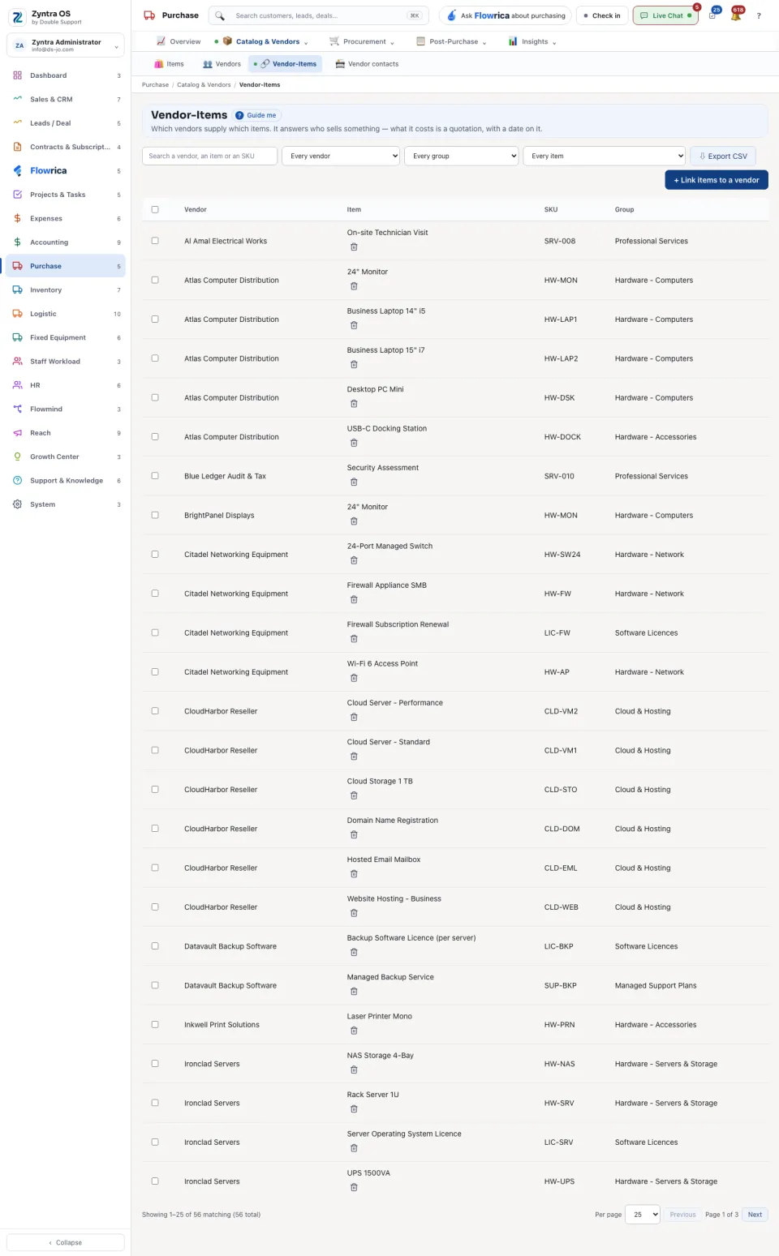Open the System gear icon
The width and height of the screenshot is (779, 1256).
click(x=18, y=504)
